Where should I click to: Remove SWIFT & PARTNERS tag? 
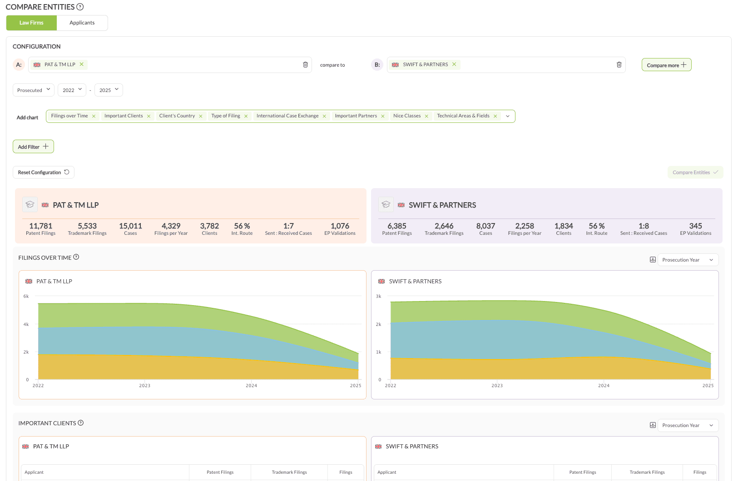pyautogui.click(x=454, y=64)
